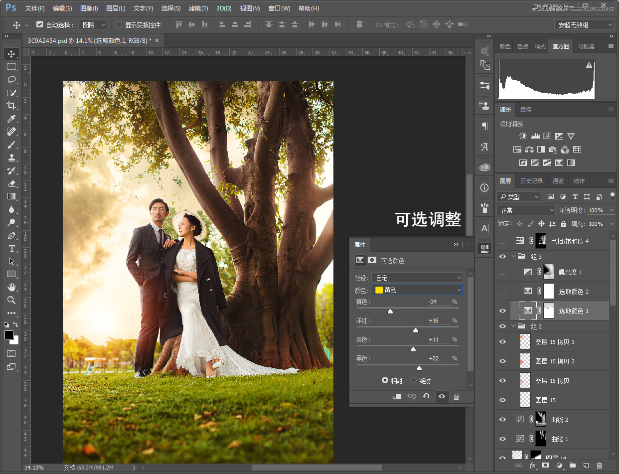This screenshot has width=619, height=474.
Task: Select the 曲线 2 layer
Action: click(560, 420)
